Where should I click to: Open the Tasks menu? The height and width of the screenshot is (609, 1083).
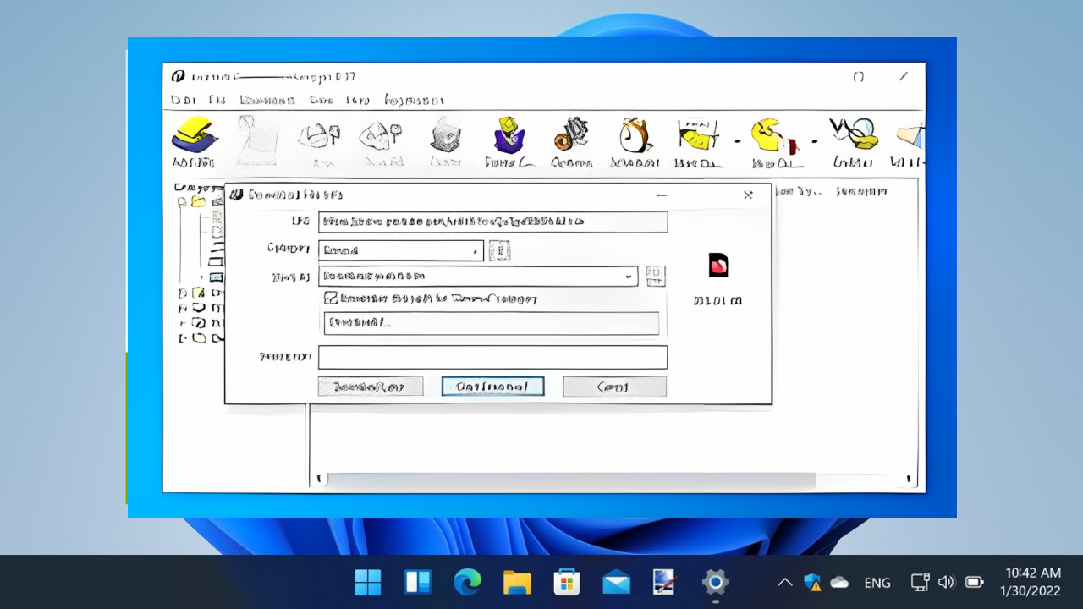[x=182, y=100]
